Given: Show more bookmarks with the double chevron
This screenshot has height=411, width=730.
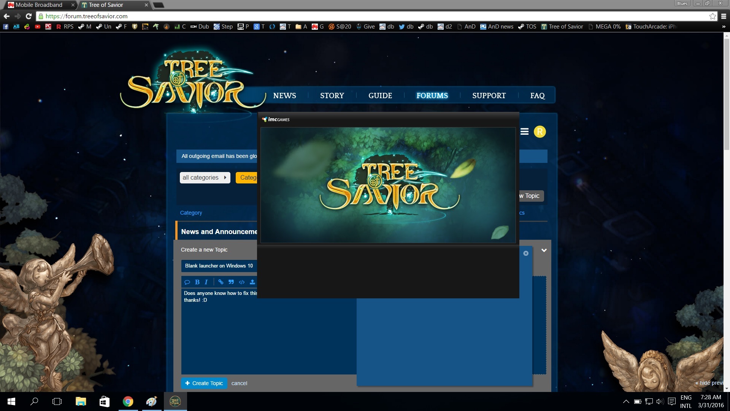Looking at the screenshot, I should [x=723, y=27].
